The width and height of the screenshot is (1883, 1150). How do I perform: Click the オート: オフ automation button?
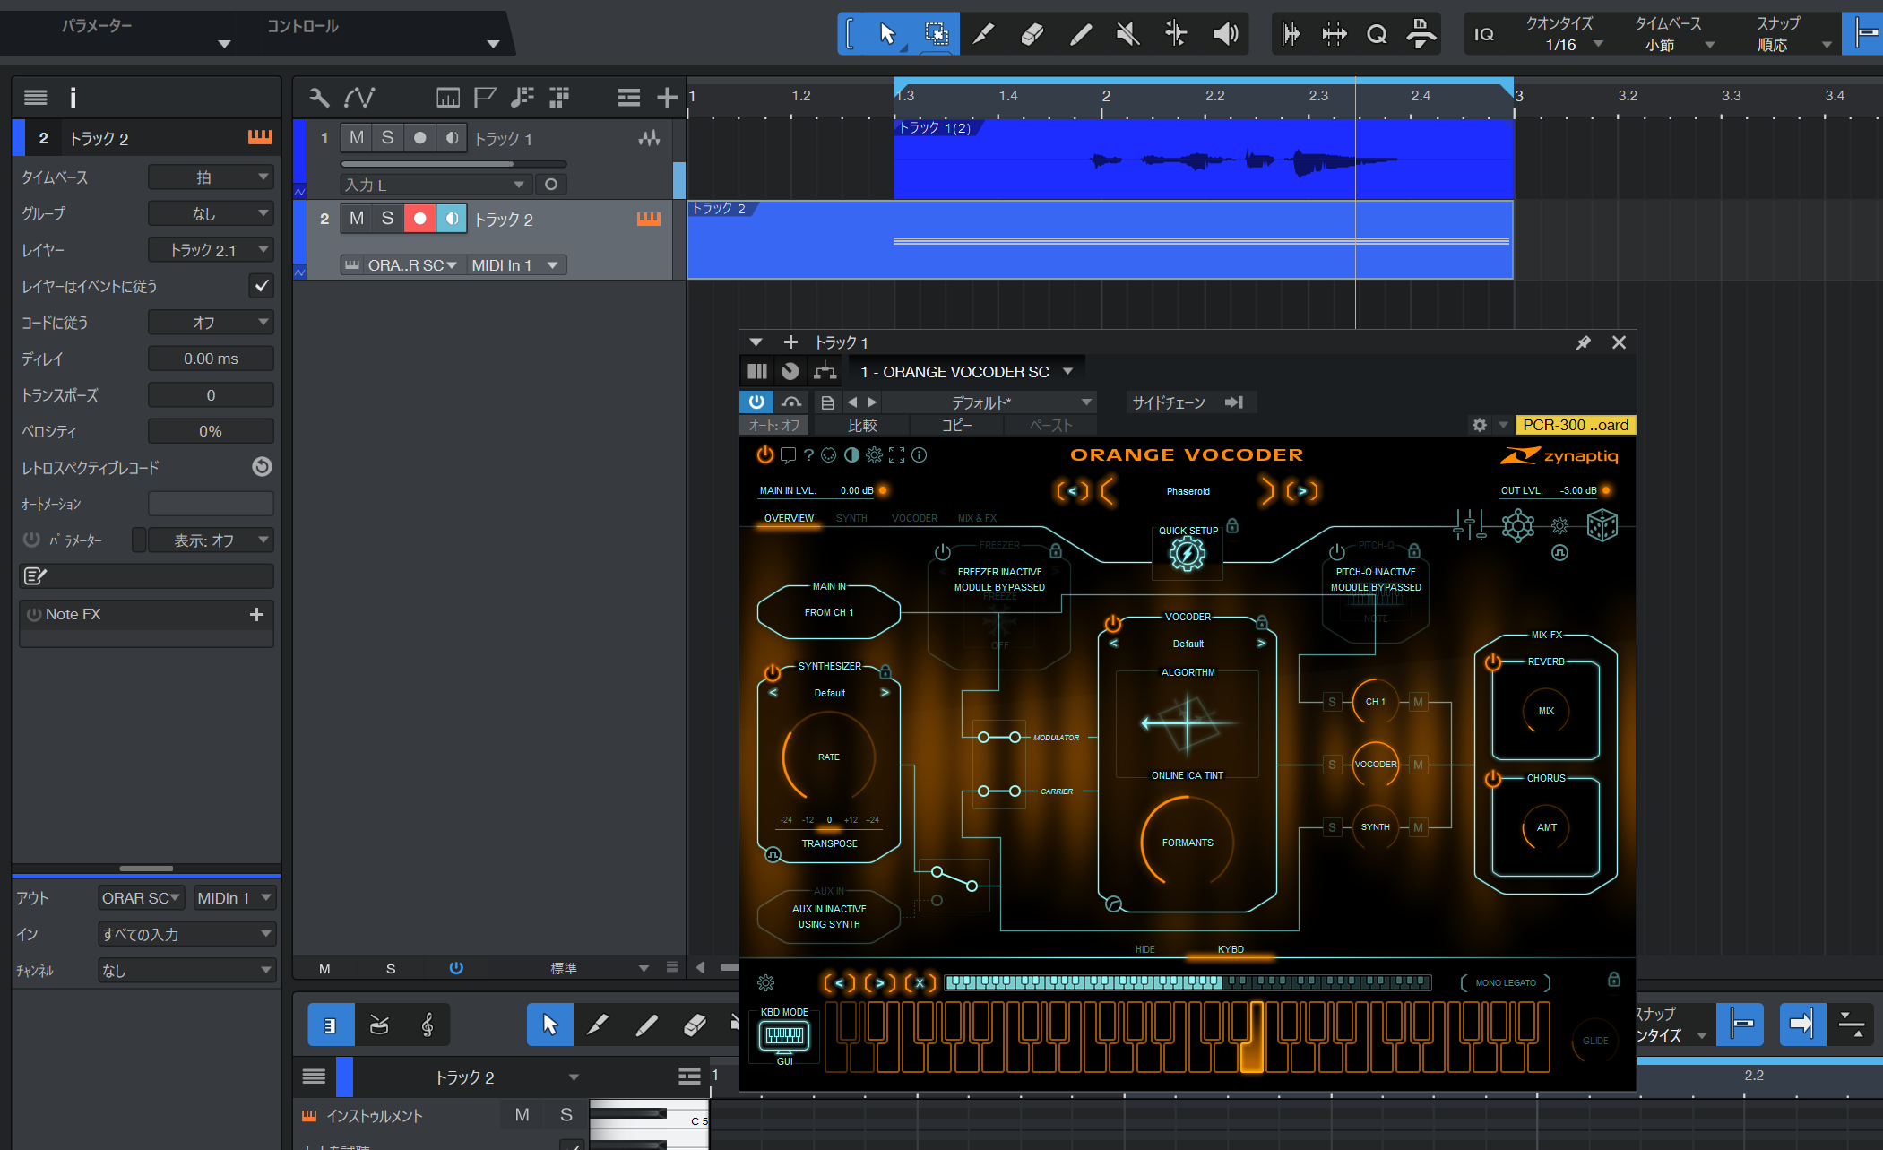774,426
